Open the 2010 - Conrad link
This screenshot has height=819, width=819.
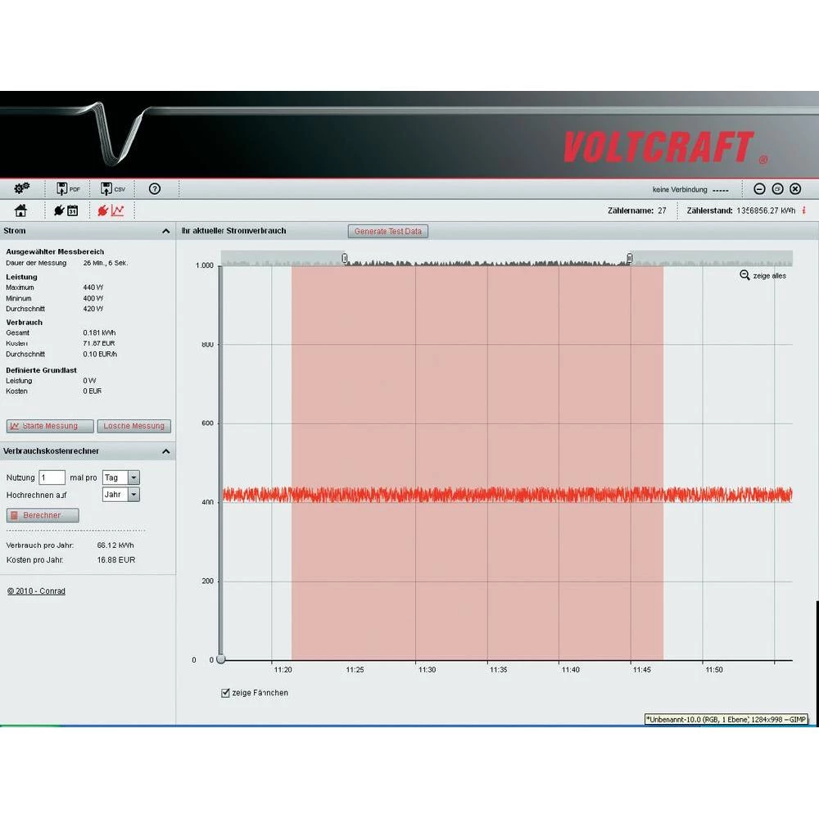(36, 591)
